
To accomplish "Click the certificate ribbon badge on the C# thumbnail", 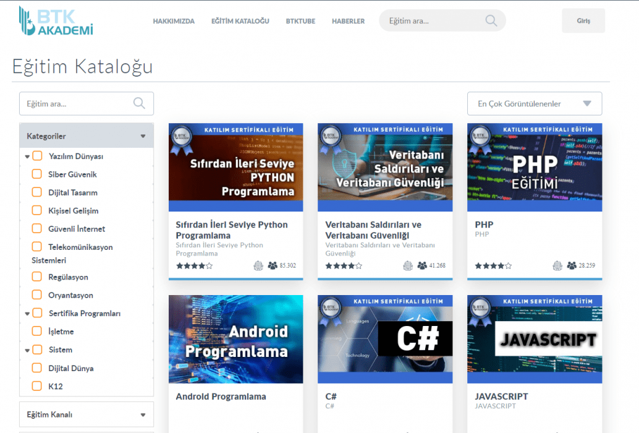I will pos(330,312).
